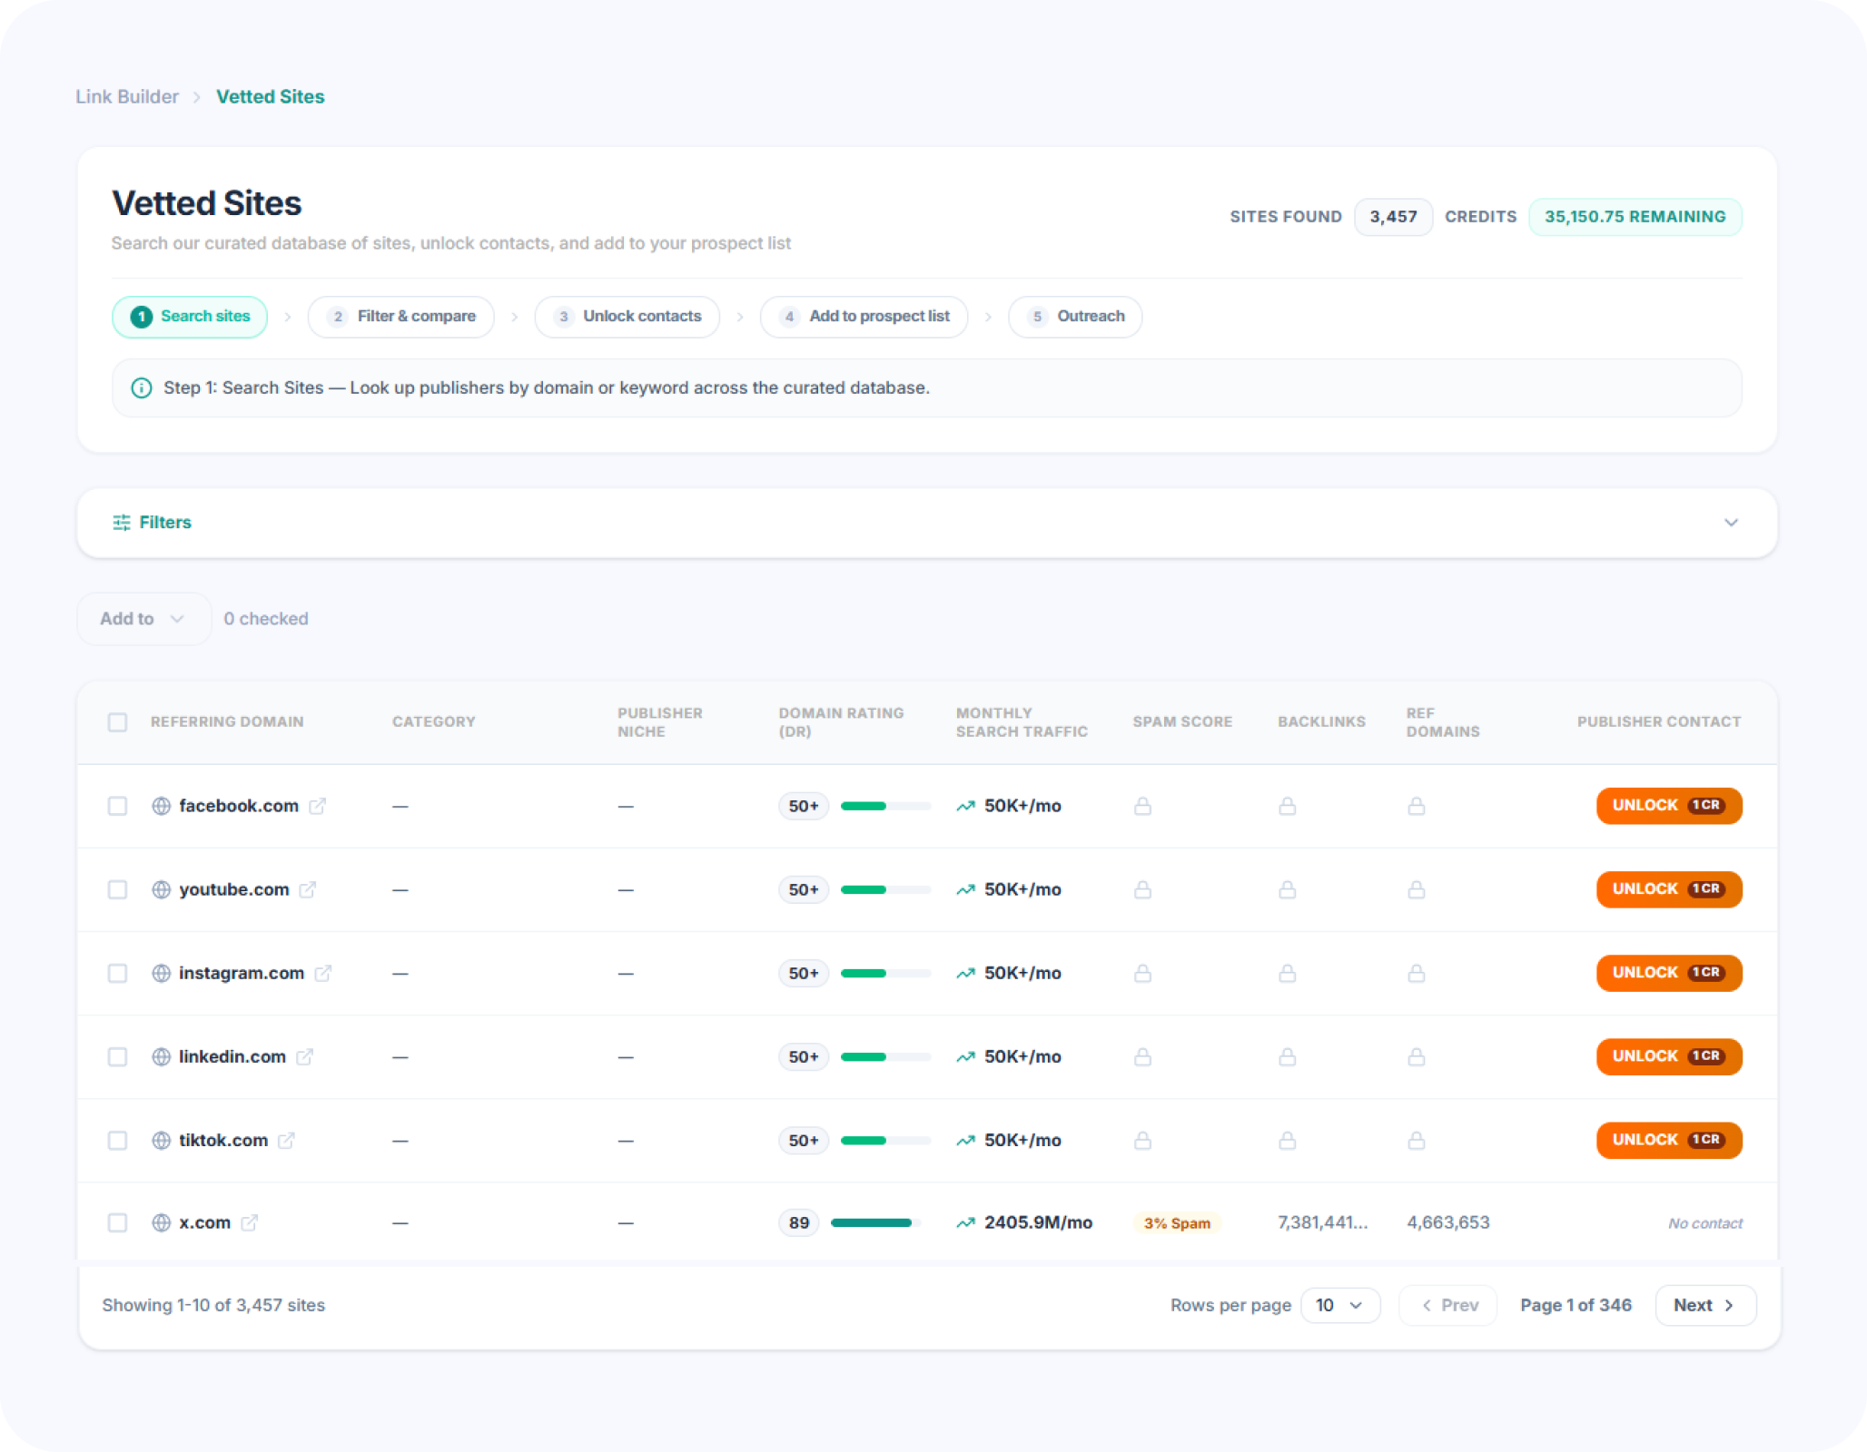Click the Referring Domain column header

[227, 722]
